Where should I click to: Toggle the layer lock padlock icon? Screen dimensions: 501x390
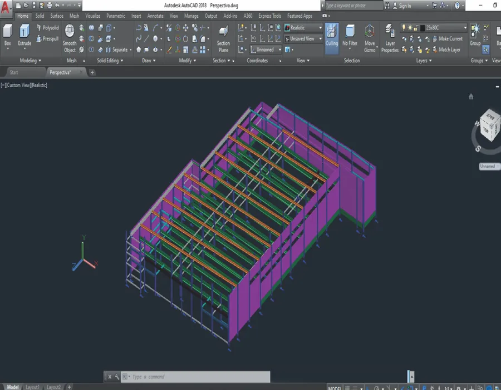coord(416,28)
